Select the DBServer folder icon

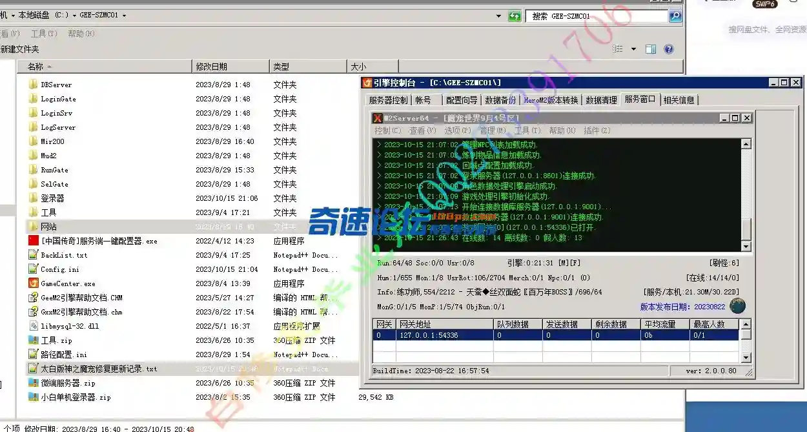point(34,85)
